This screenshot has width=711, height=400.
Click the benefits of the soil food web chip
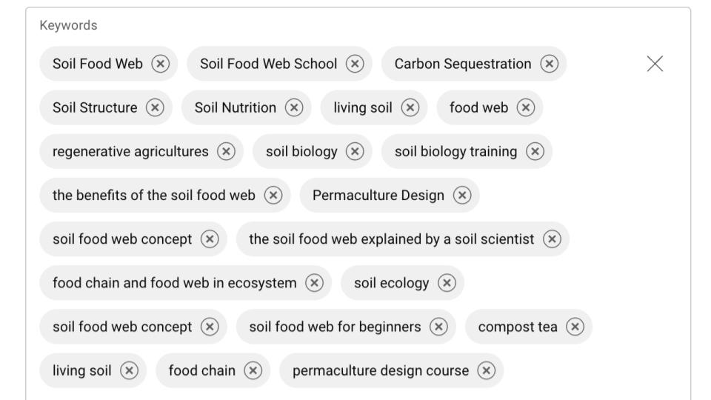tap(164, 196)
